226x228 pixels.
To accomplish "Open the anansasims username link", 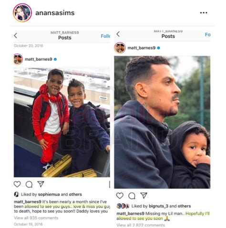I will tap(55, 13).
